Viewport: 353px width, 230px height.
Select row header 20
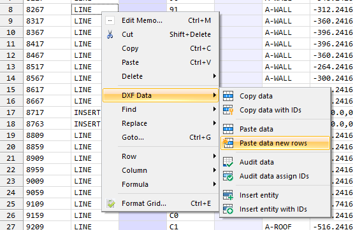click(x=11, y=147)
